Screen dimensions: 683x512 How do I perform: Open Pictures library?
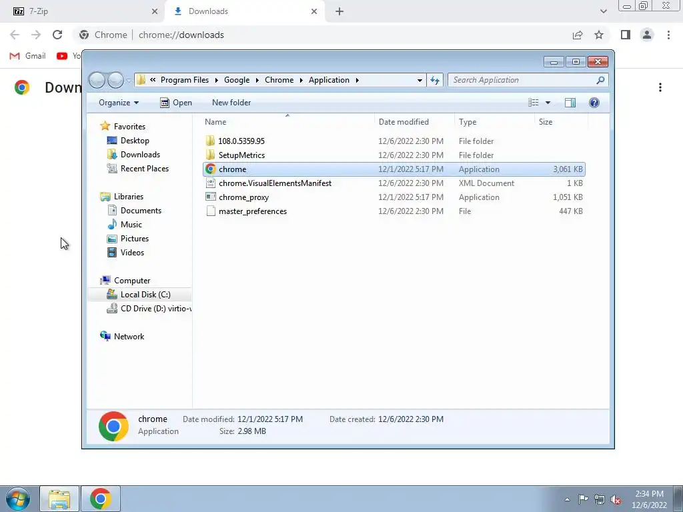[134, 239]
